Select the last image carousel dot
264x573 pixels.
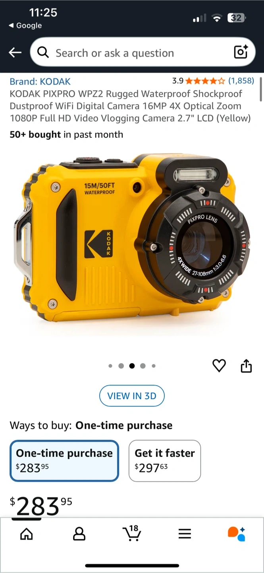(154, 366)
